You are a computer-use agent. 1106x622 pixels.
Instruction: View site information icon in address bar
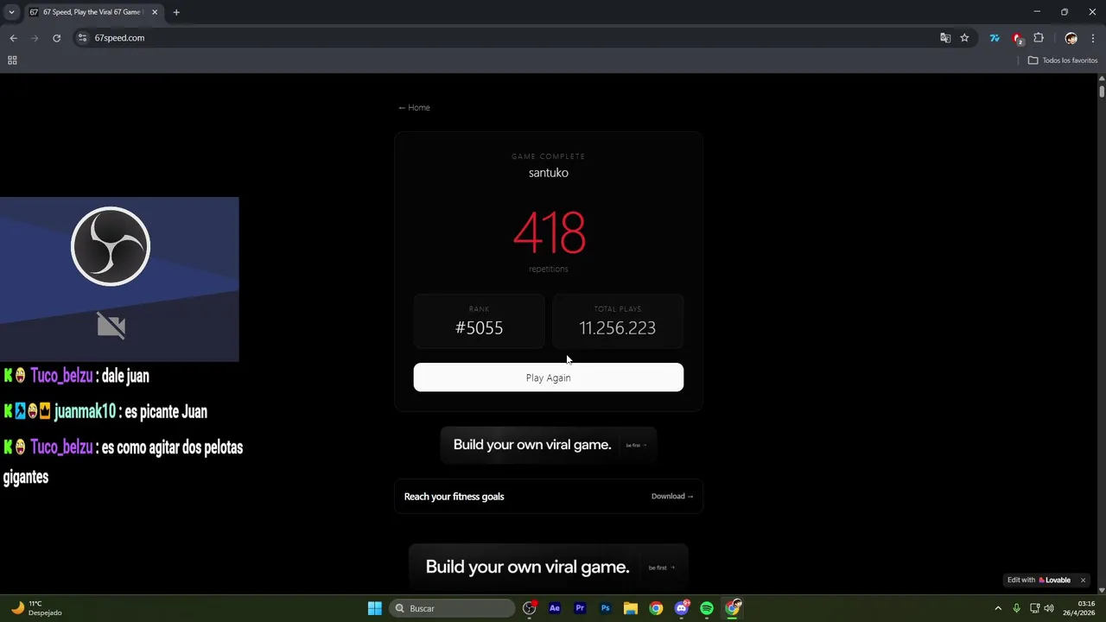click(x=82, y=38)
